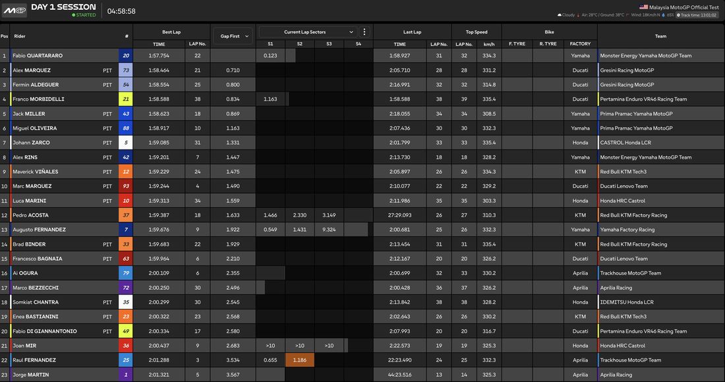Click Marc Marquez's red number 93 badge

click(x=126, y=186)
